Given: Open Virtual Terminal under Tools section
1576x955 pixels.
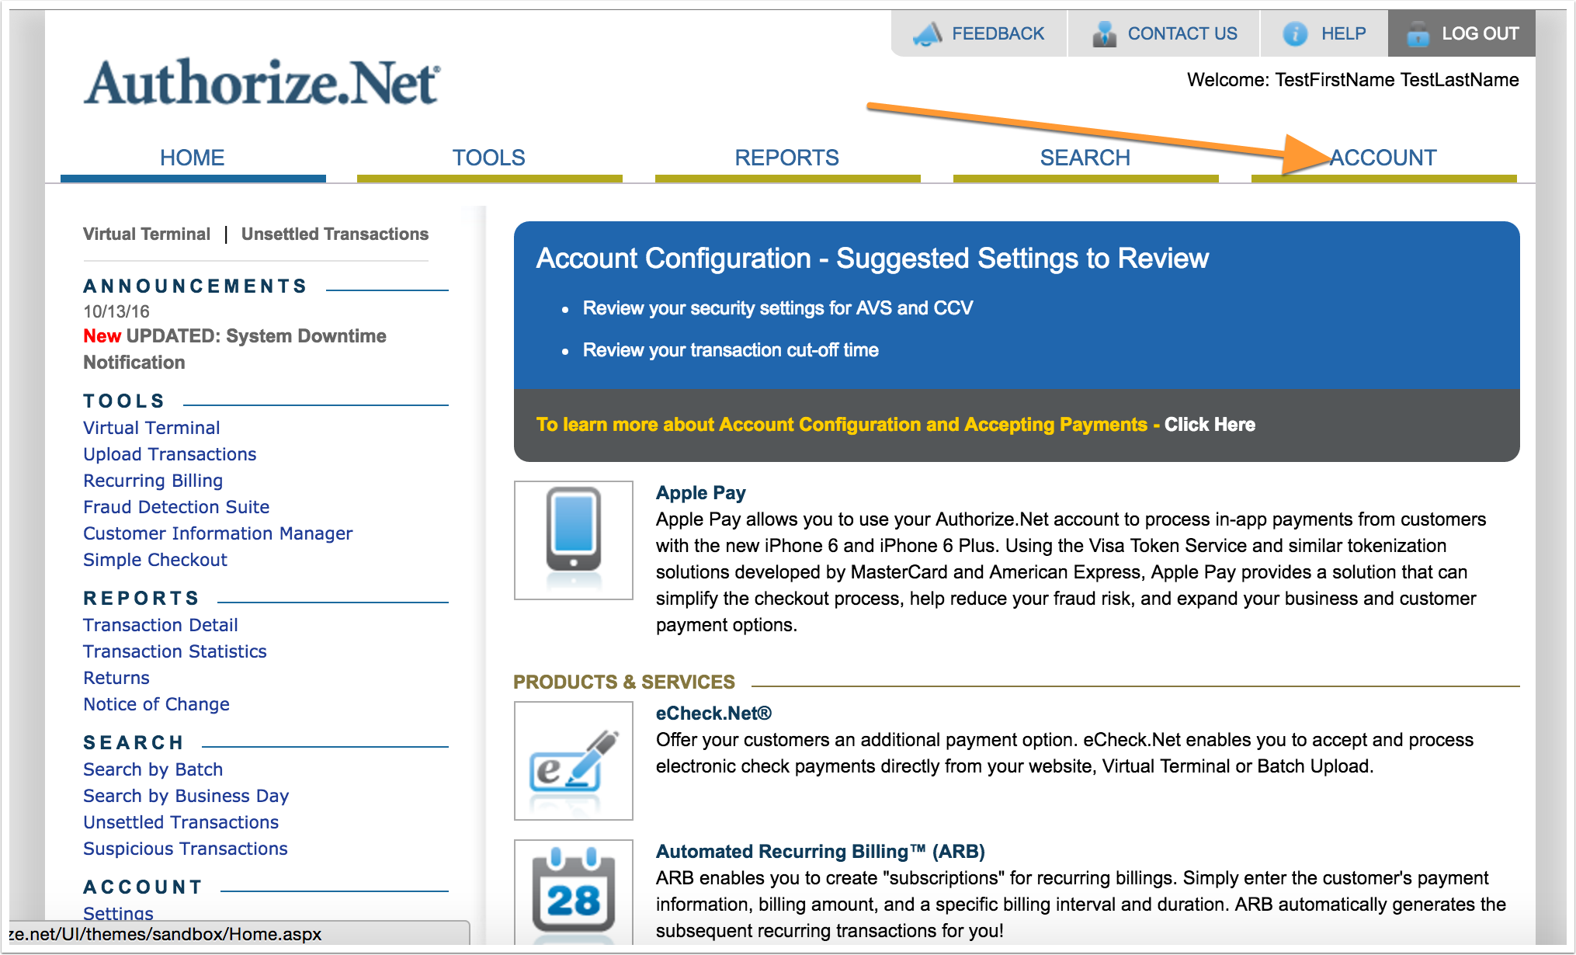Looking at the screenshot, I should point(151,428).
